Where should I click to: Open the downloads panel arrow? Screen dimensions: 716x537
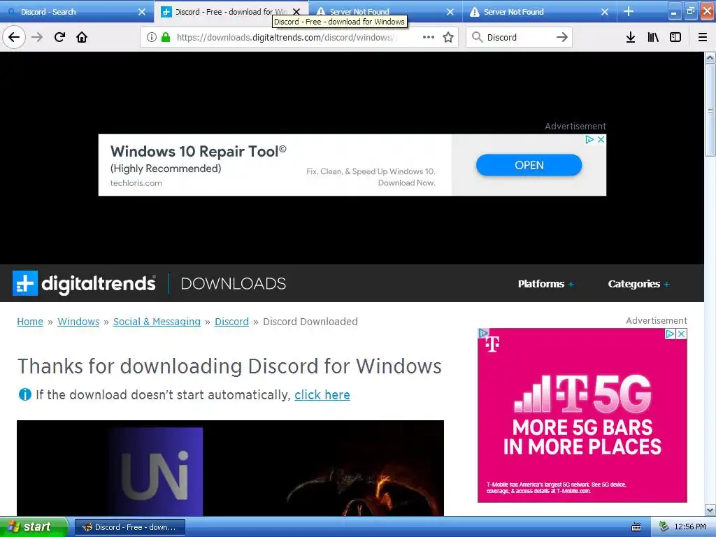coord(630,37)
